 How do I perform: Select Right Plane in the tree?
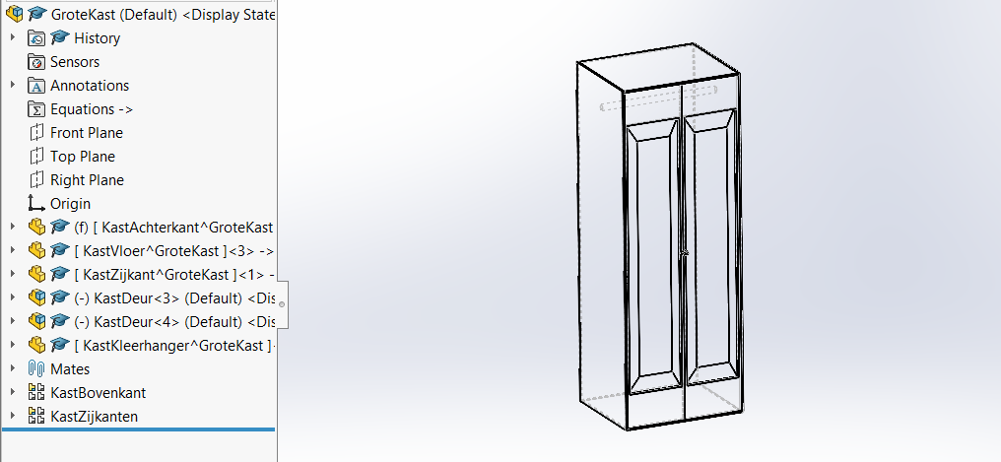point(87,180)
